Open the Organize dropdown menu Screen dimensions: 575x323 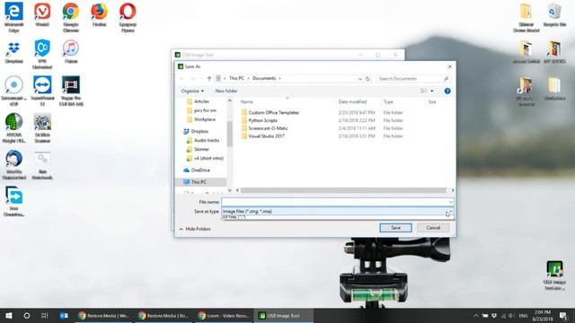[x=192, y=91]
